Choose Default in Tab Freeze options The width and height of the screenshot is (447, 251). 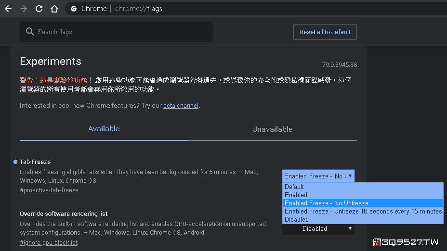tap(363, 187)
